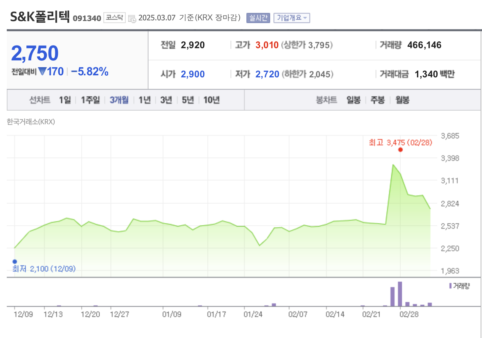Screen dimensions: 482x338
Task: Click the 고가 value 3,010
Action: coord(267,45)
